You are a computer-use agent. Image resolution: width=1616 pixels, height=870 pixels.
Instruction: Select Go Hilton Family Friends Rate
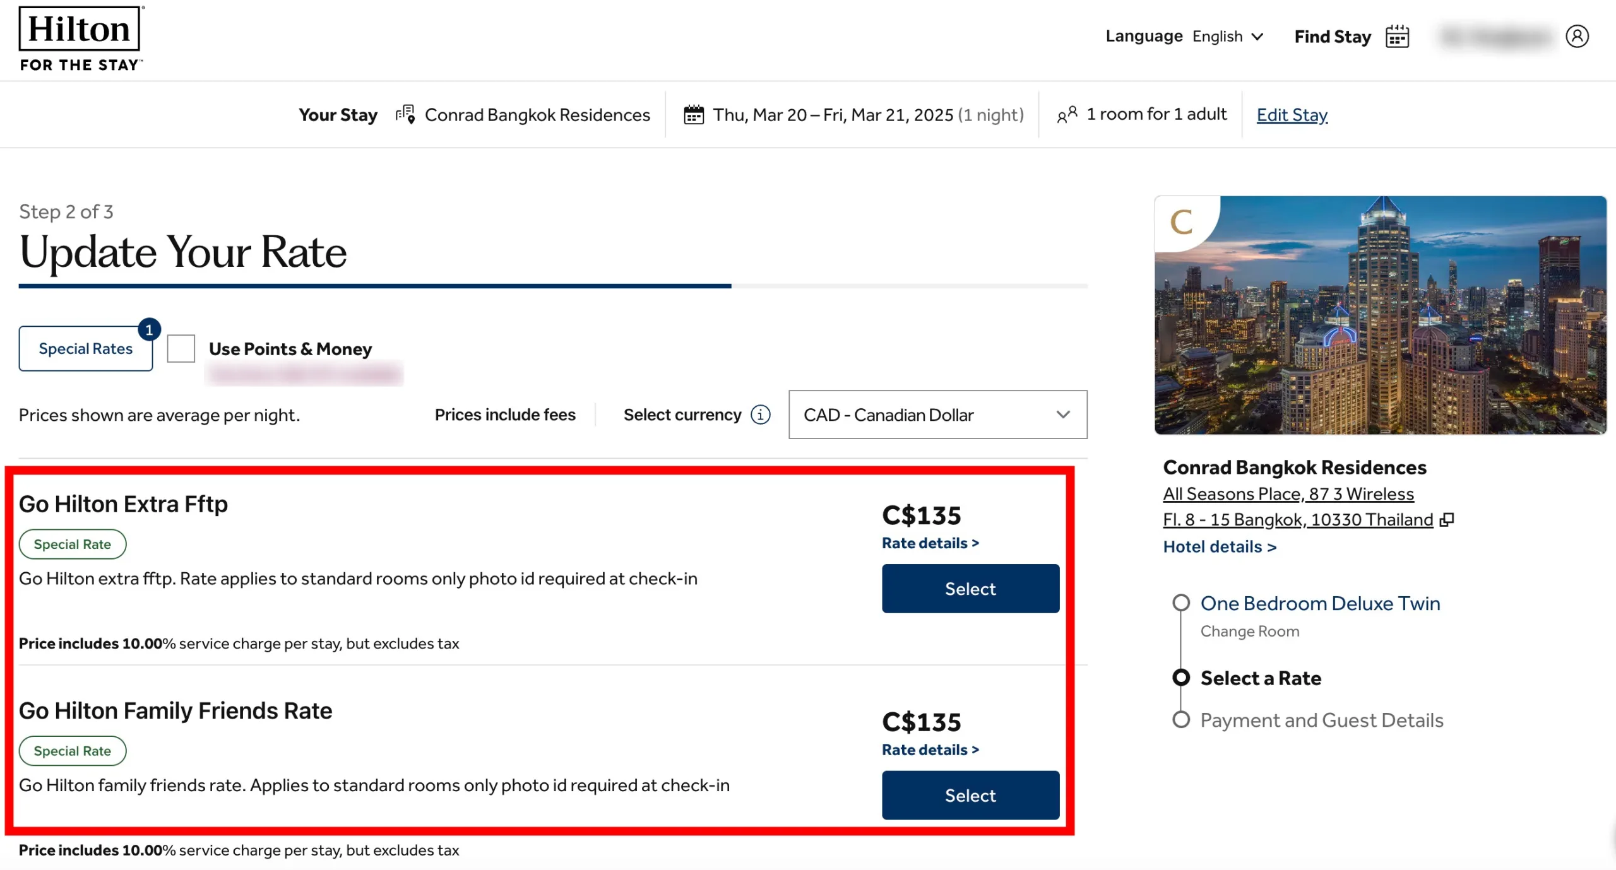(970, 795)
